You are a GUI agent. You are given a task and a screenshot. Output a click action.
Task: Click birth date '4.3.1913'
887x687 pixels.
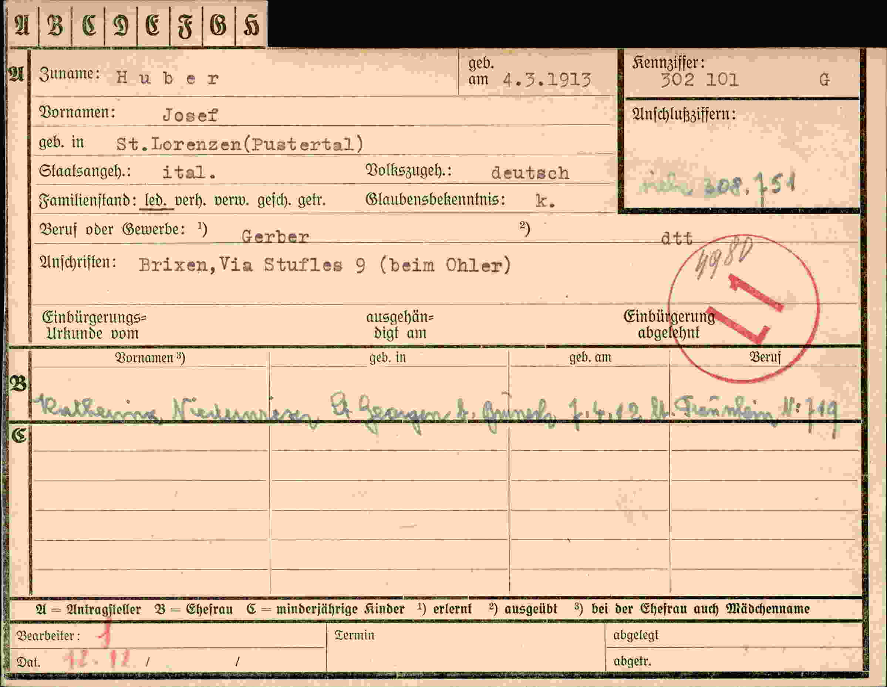click(547, 79)
